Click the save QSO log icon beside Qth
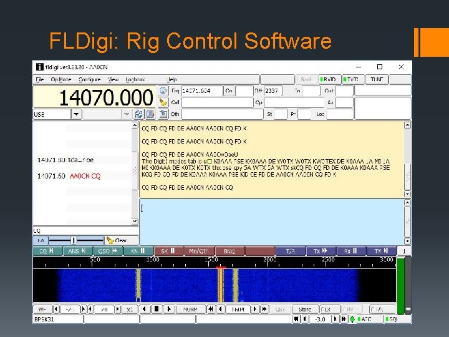The width and height of the screenshot is (449, 337). click(163, 114)
